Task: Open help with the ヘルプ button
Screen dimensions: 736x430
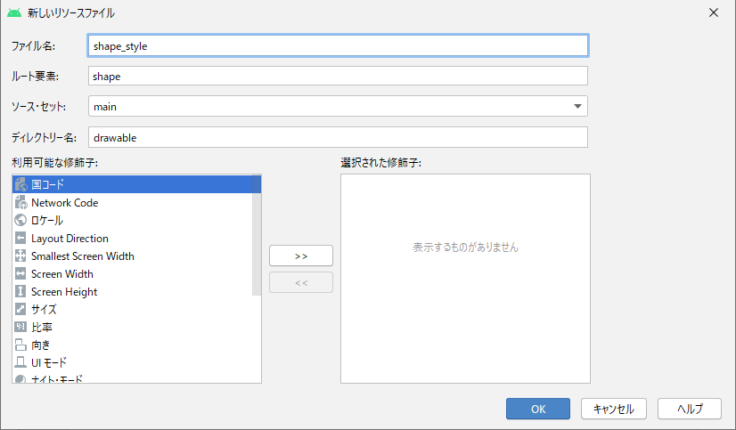Action: (x=689, y=409)
